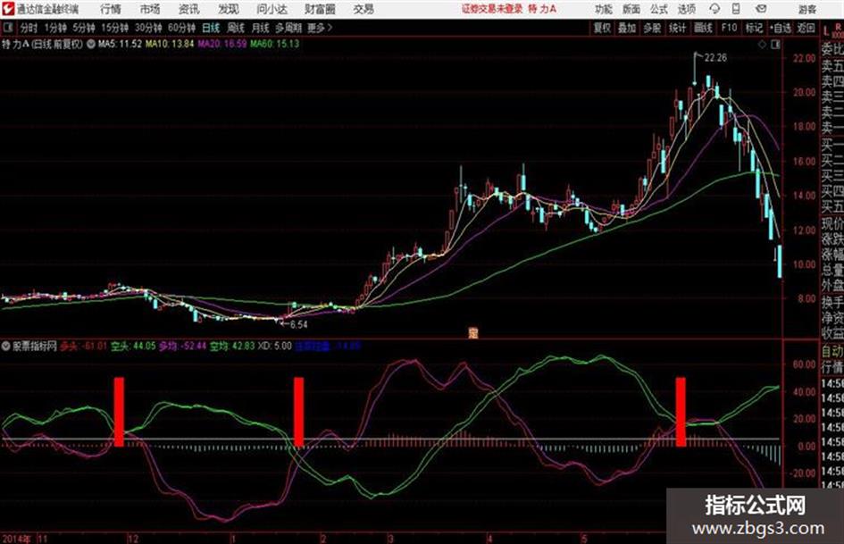Switch to the 60分钟 period tab
Viewport: 844px width, 544px height.
pyautogui.click(x=182, y=28)
